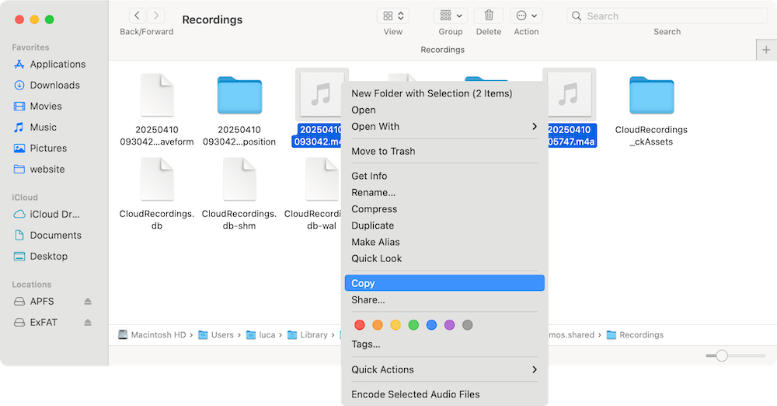Choose Tags... in context menu
Image resolution: width=777 pixels, height=406 pixels.
[x=444, y=344]
